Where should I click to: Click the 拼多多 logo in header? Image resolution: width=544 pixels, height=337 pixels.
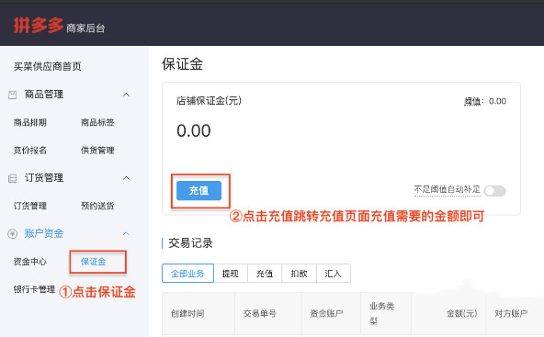pyautogui.click(x=39, y=26)
